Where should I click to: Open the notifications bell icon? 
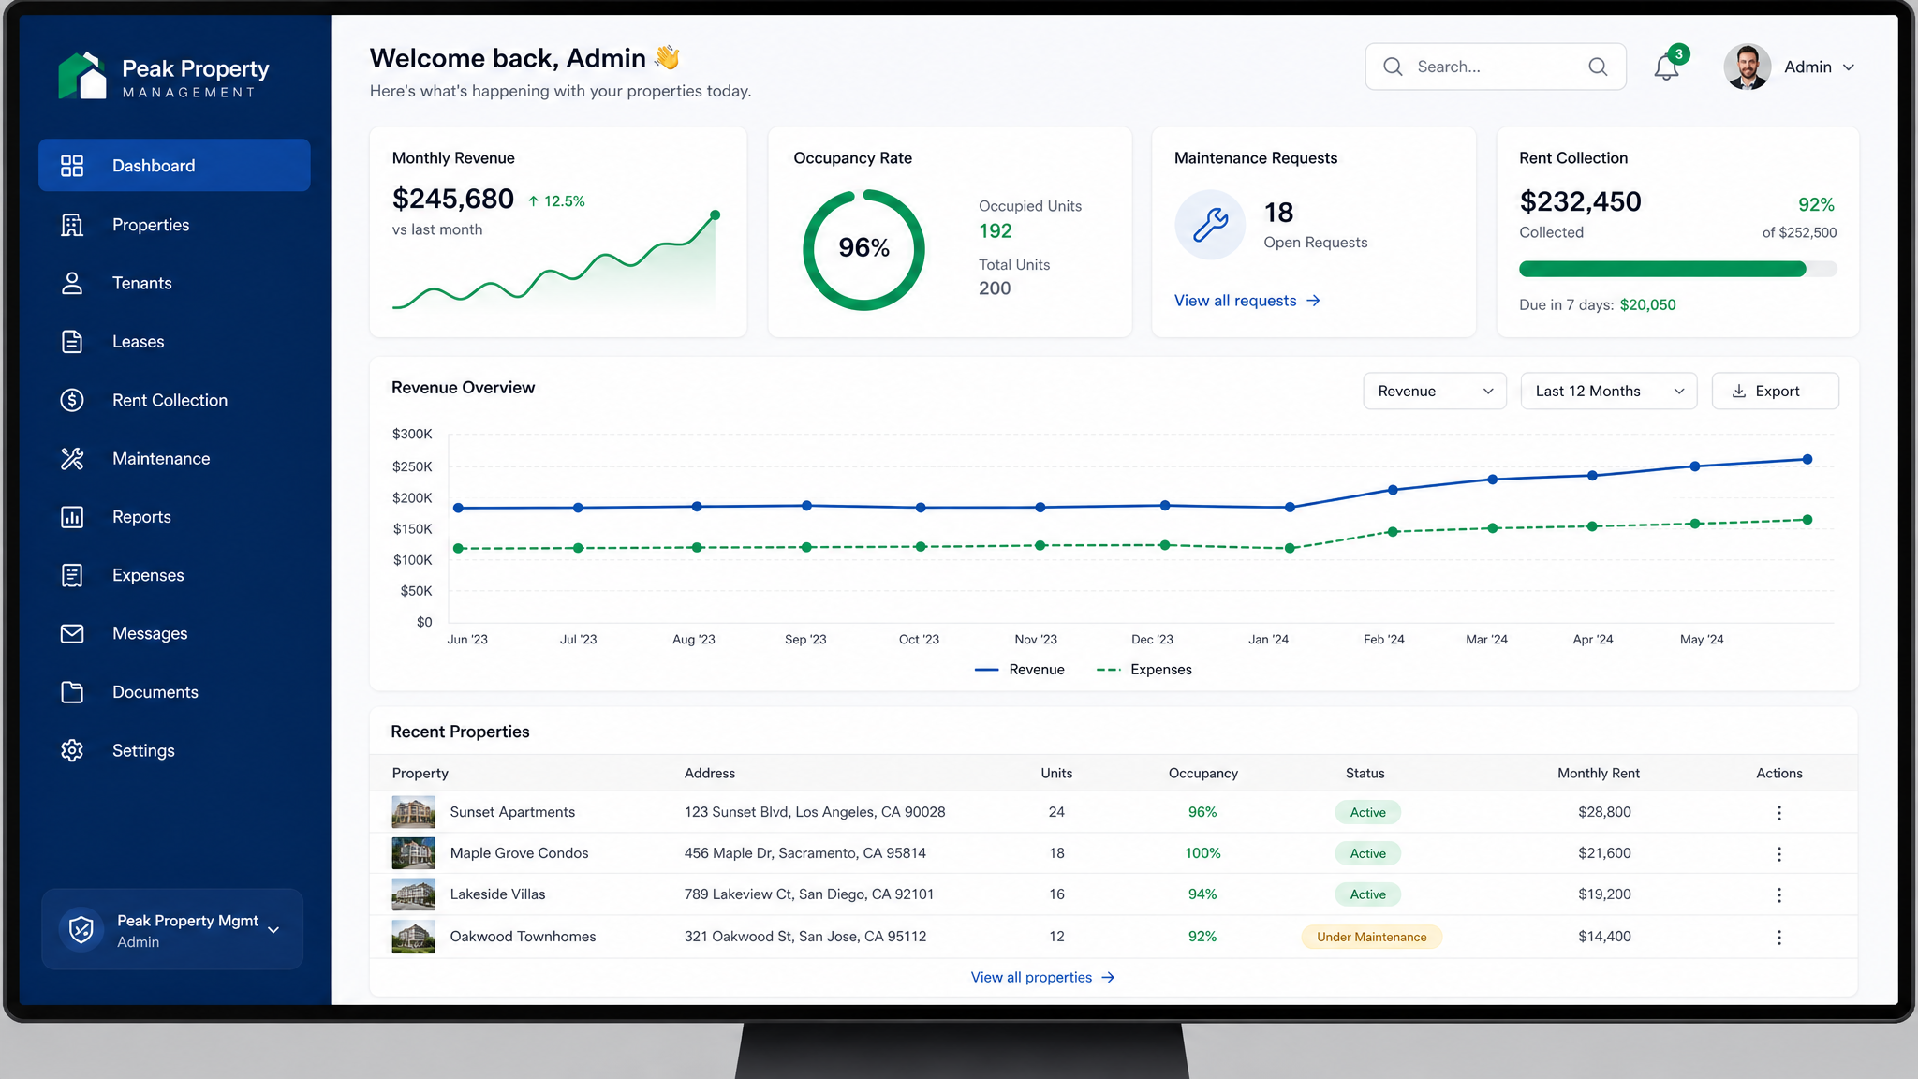[x=1666, y=67]
